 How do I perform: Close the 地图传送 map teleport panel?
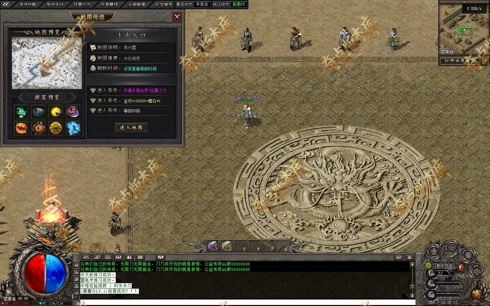[177, 17]
